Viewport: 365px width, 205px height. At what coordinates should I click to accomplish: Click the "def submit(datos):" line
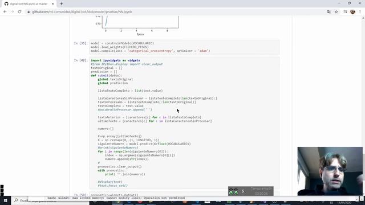point(106,76)
